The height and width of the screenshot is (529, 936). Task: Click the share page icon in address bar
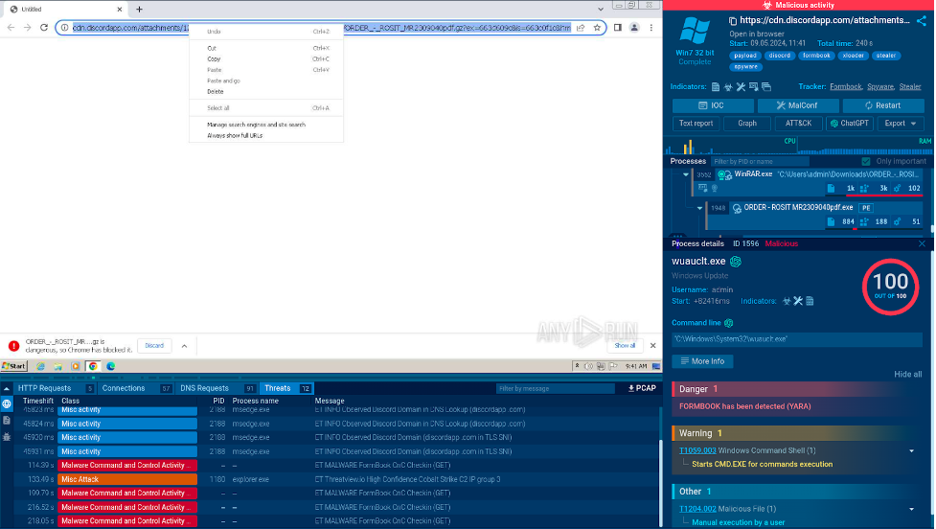pos(581,28)
